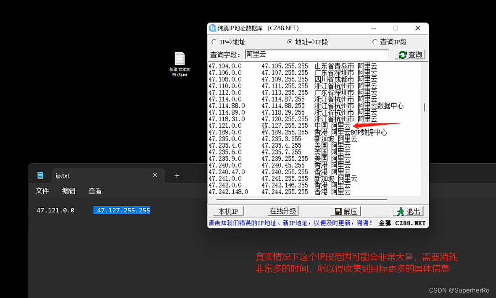Click the 本机IP button
The image size is (496, 298).
pos(227,211)
